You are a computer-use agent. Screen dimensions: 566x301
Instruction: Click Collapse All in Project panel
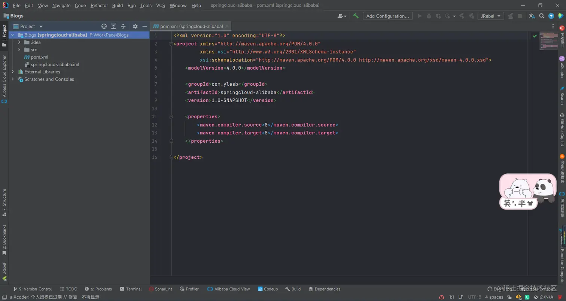click(123, 26)
